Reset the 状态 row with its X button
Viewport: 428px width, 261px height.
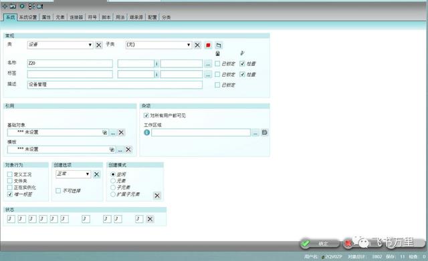[150, 219]
